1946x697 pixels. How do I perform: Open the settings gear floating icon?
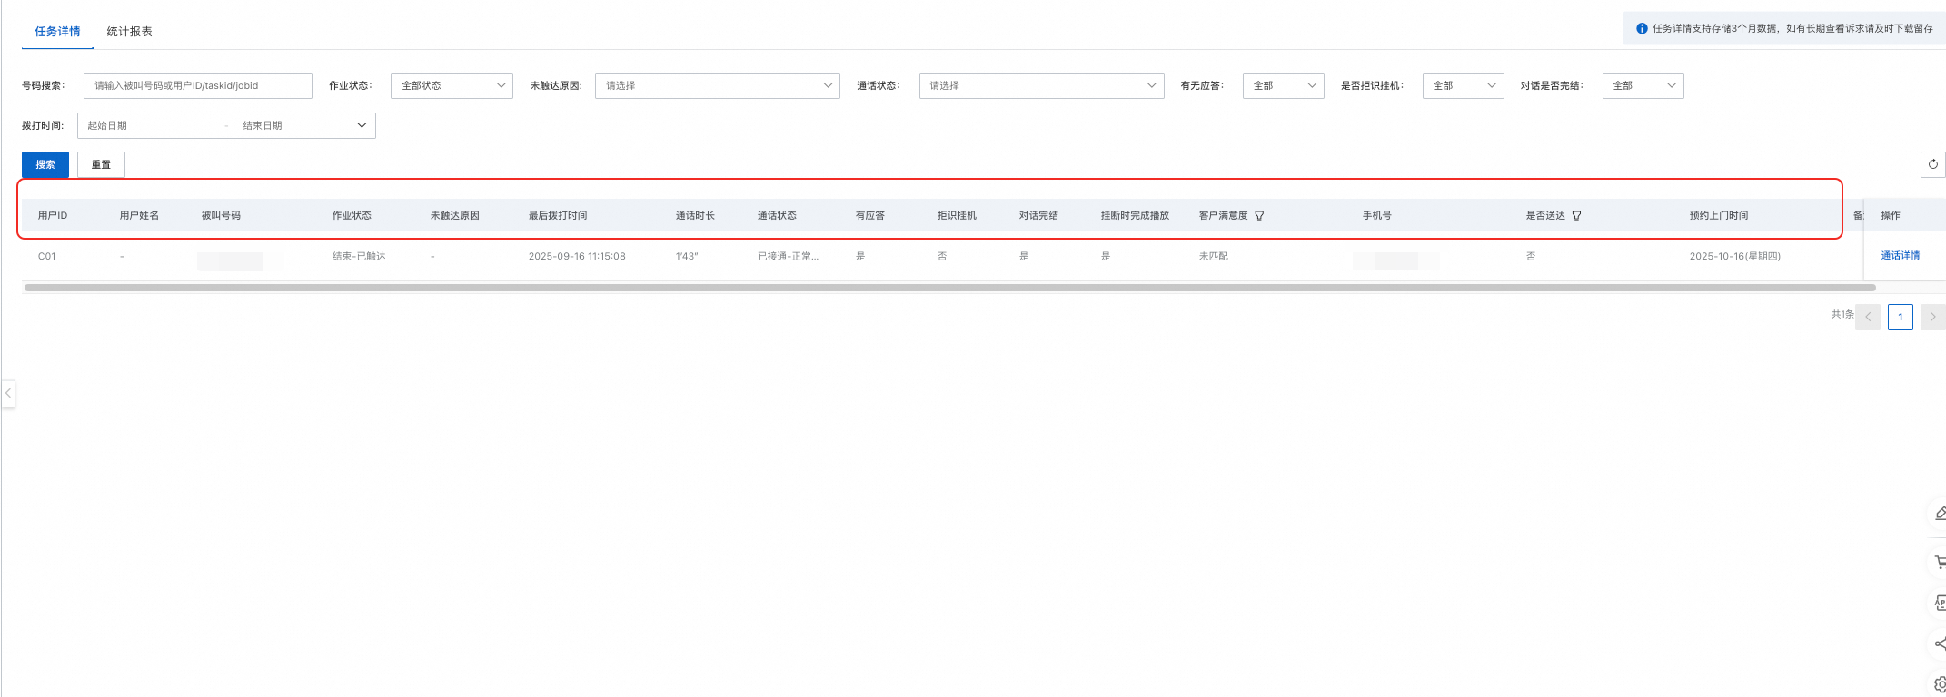coord(1939,684)
